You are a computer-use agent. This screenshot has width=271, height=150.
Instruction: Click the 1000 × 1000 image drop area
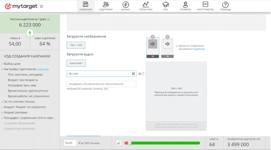pos(176,91)
